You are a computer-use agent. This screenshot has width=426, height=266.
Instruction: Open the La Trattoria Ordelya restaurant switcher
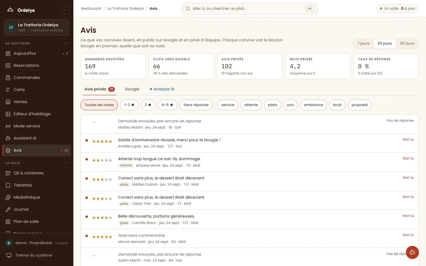coord(37,27)
